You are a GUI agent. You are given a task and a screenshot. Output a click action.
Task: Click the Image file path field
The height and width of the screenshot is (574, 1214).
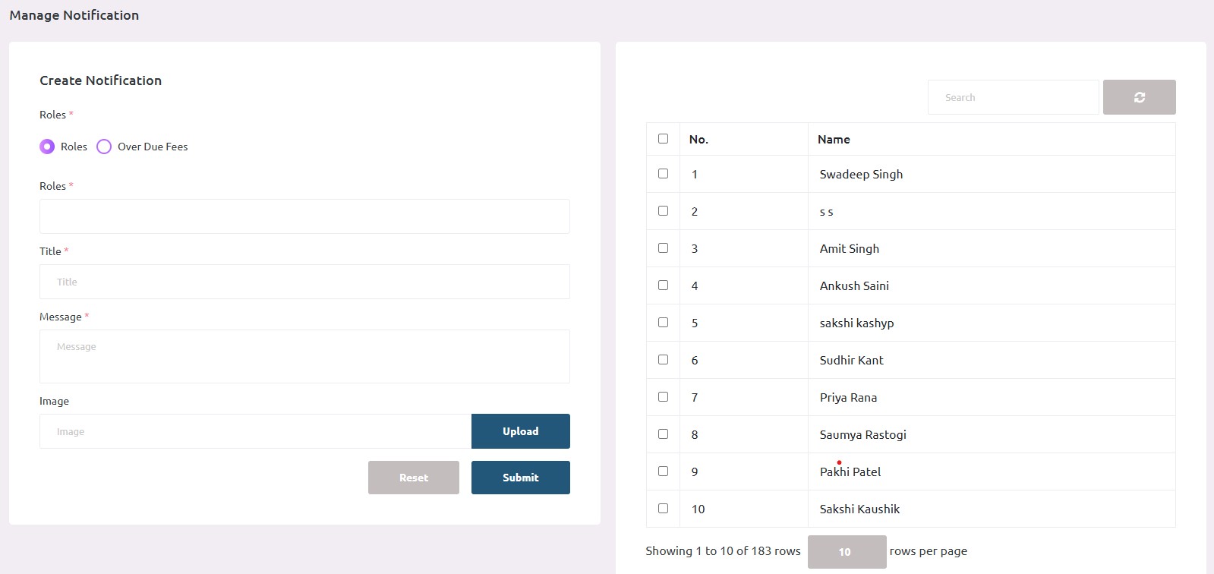(x=255, y=431)
